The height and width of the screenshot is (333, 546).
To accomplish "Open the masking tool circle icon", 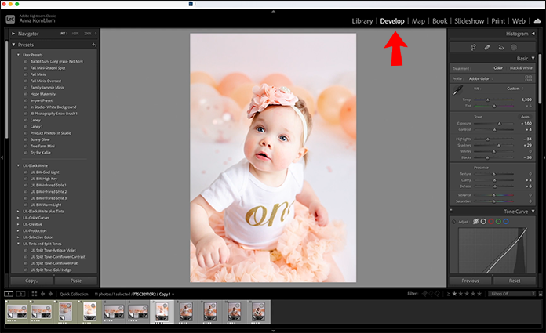I will pos(513,48).
